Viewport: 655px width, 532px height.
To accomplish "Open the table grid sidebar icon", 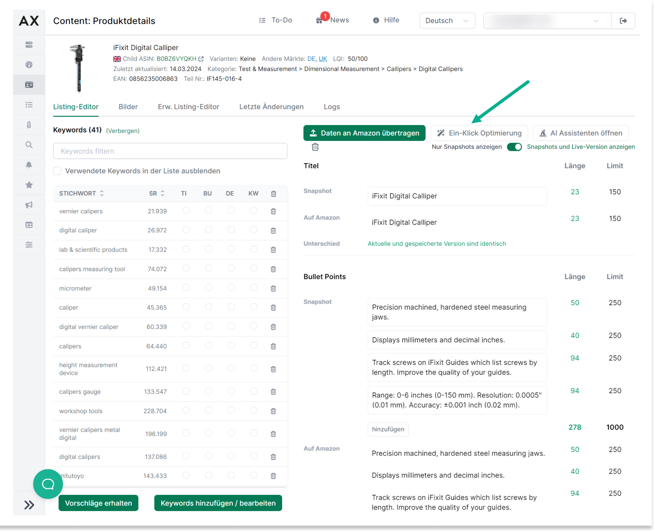I will pyautogui.click(x=29, y=225).
